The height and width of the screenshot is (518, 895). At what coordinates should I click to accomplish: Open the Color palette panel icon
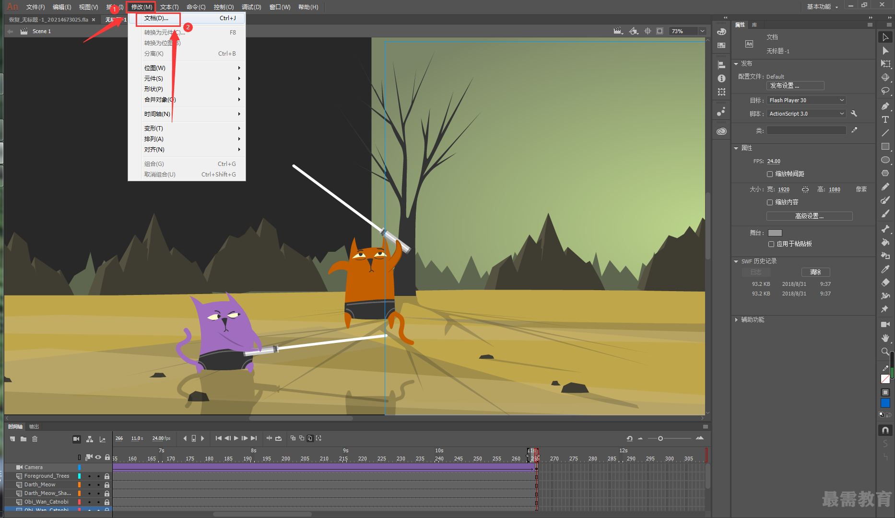(x=721, y=32)
